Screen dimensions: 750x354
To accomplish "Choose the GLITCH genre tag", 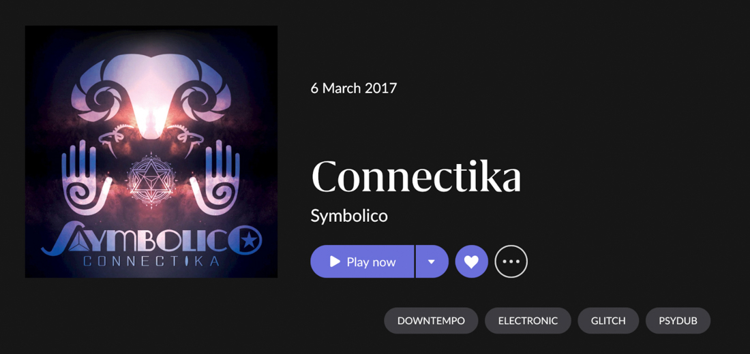I will tap(608, 321).
